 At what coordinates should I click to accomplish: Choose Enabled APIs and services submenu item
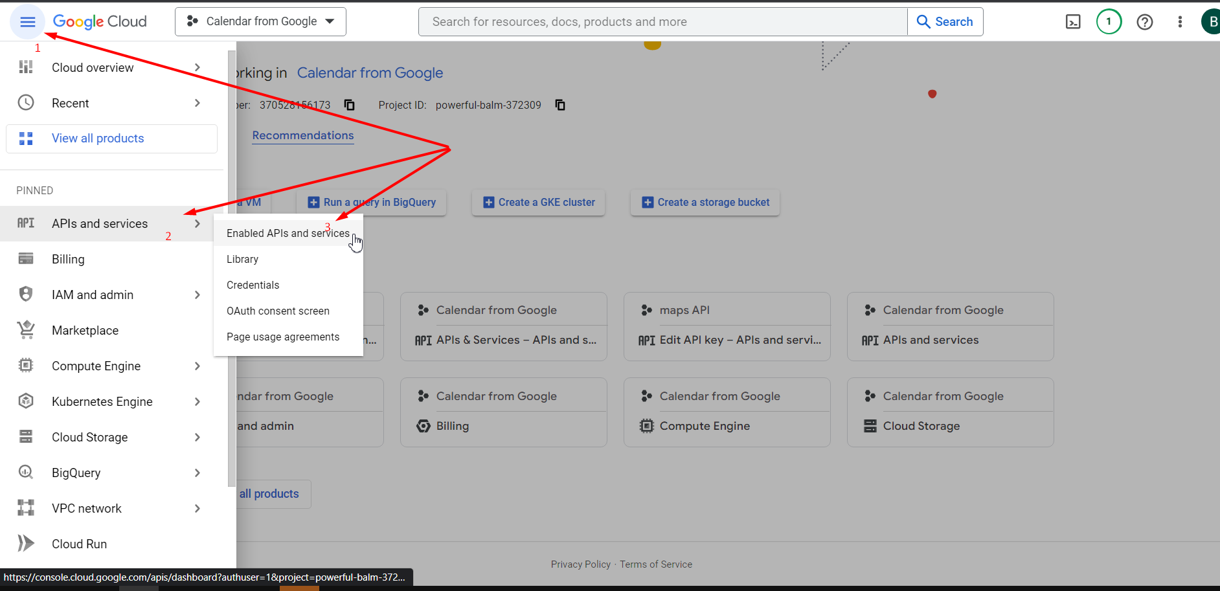[288, 233]
